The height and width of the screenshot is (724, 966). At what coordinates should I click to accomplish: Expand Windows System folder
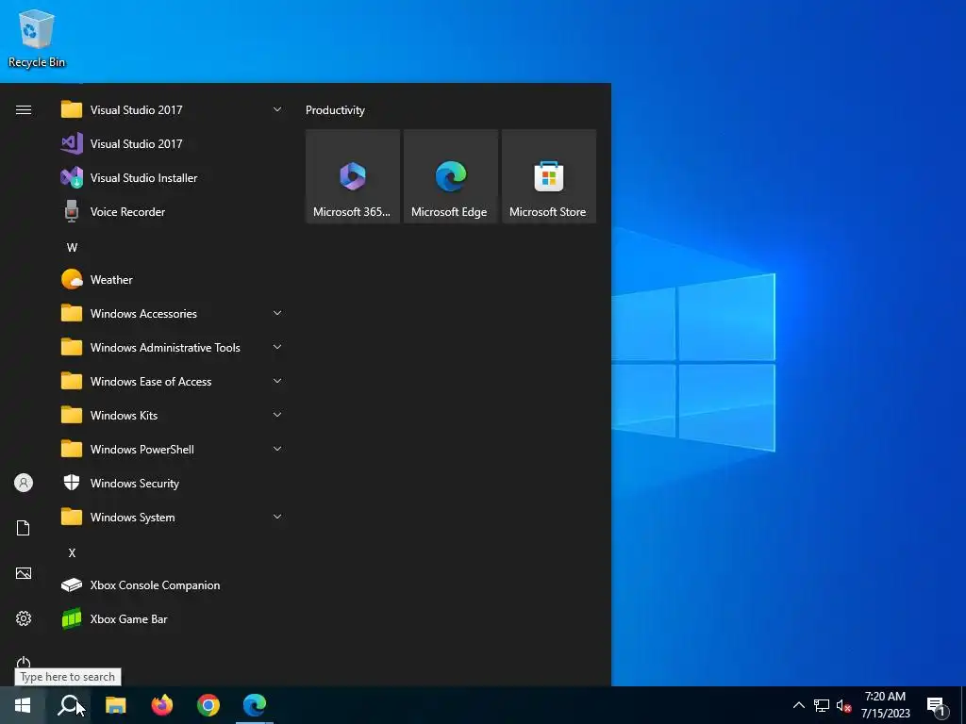pos(171,518)
